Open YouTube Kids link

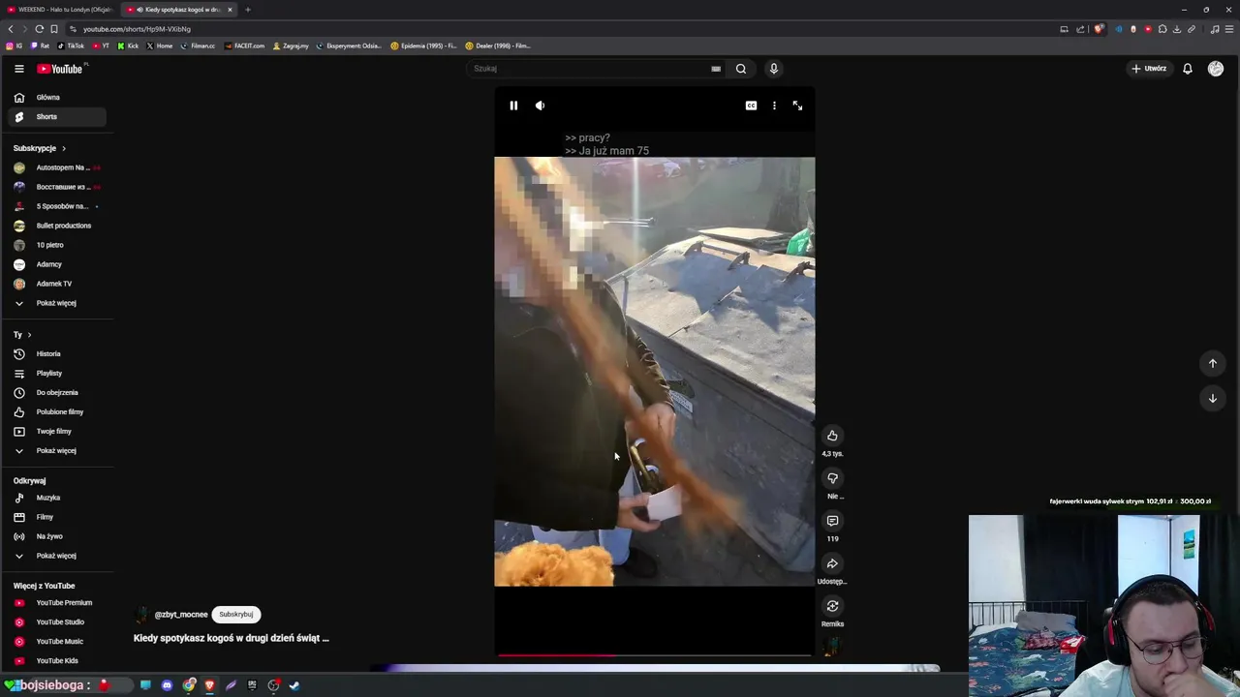pyautogui.click(x=57, y=661)
